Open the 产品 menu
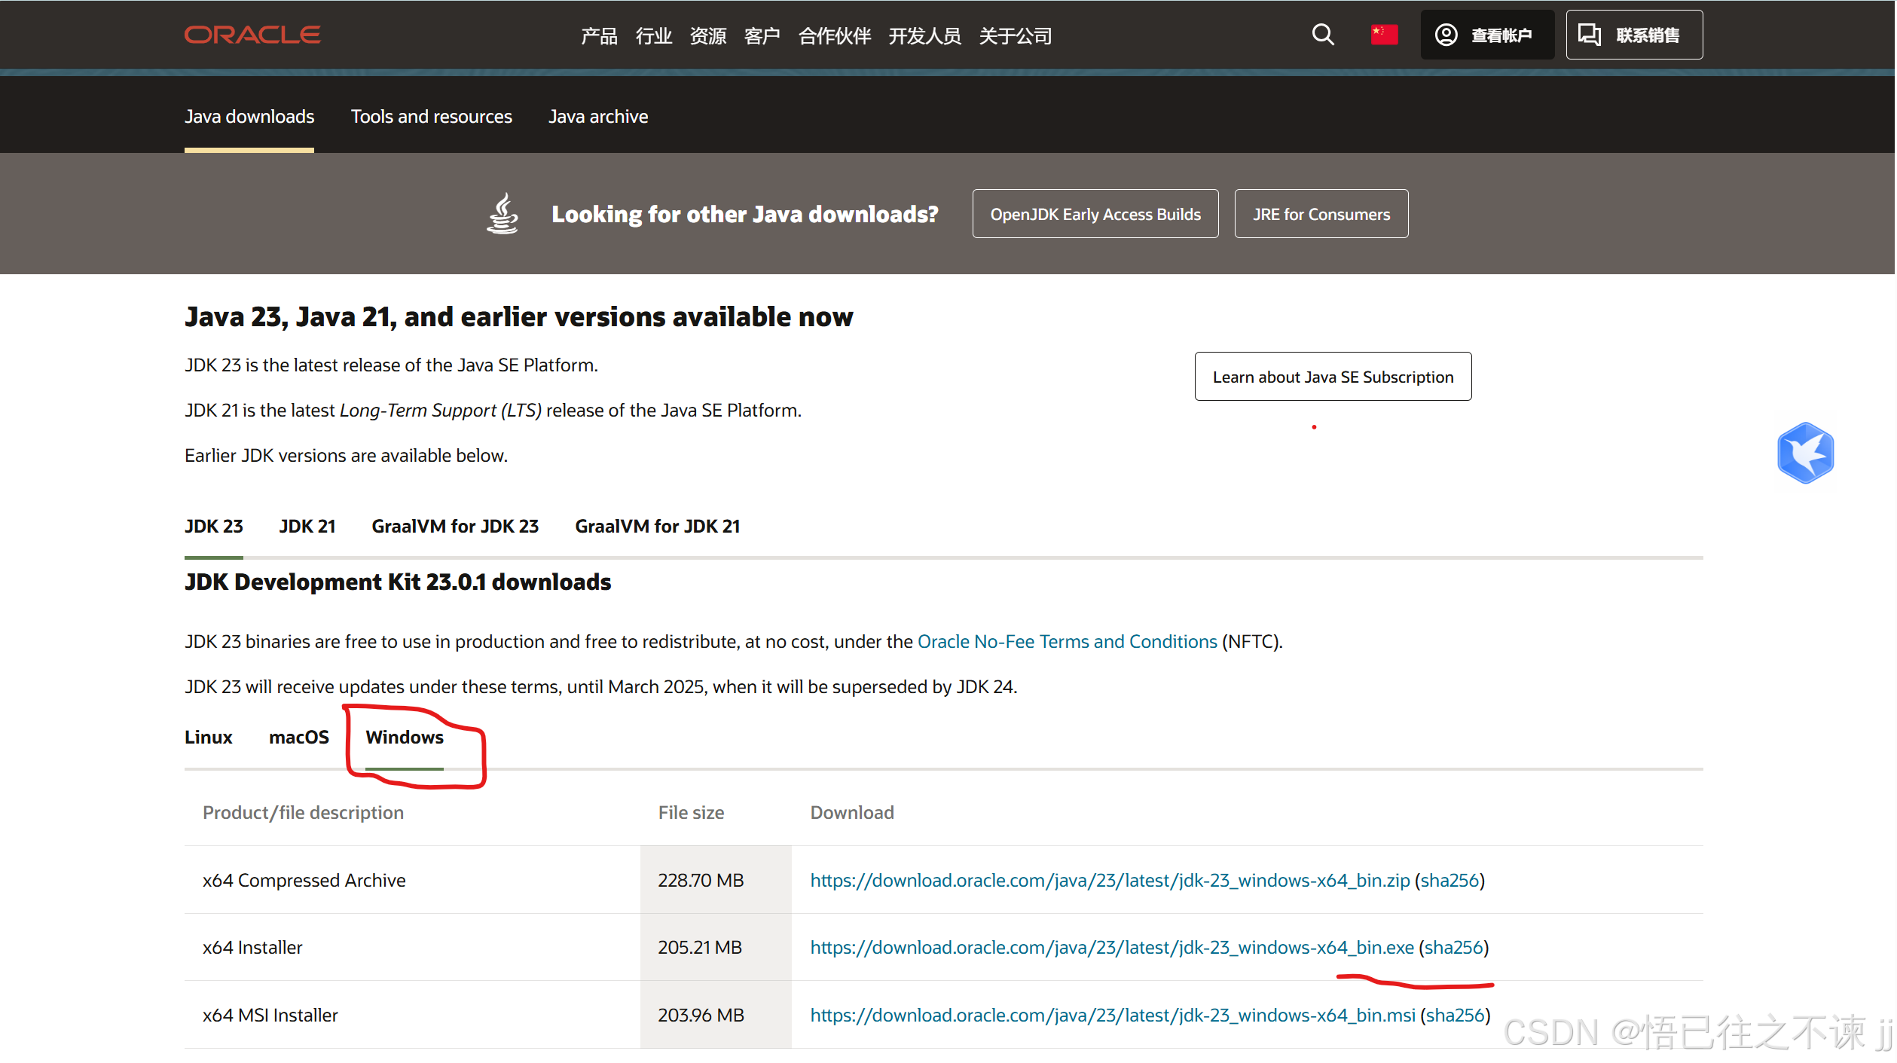The height and width of the screenshot is (1063, 1897). click(x=599, y=35)
